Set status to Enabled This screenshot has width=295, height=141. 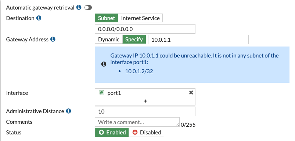click(112, 132)
